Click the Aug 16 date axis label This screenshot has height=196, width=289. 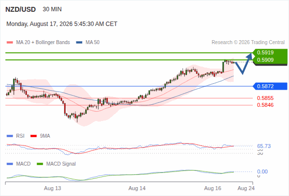click(x=213, y=189)
